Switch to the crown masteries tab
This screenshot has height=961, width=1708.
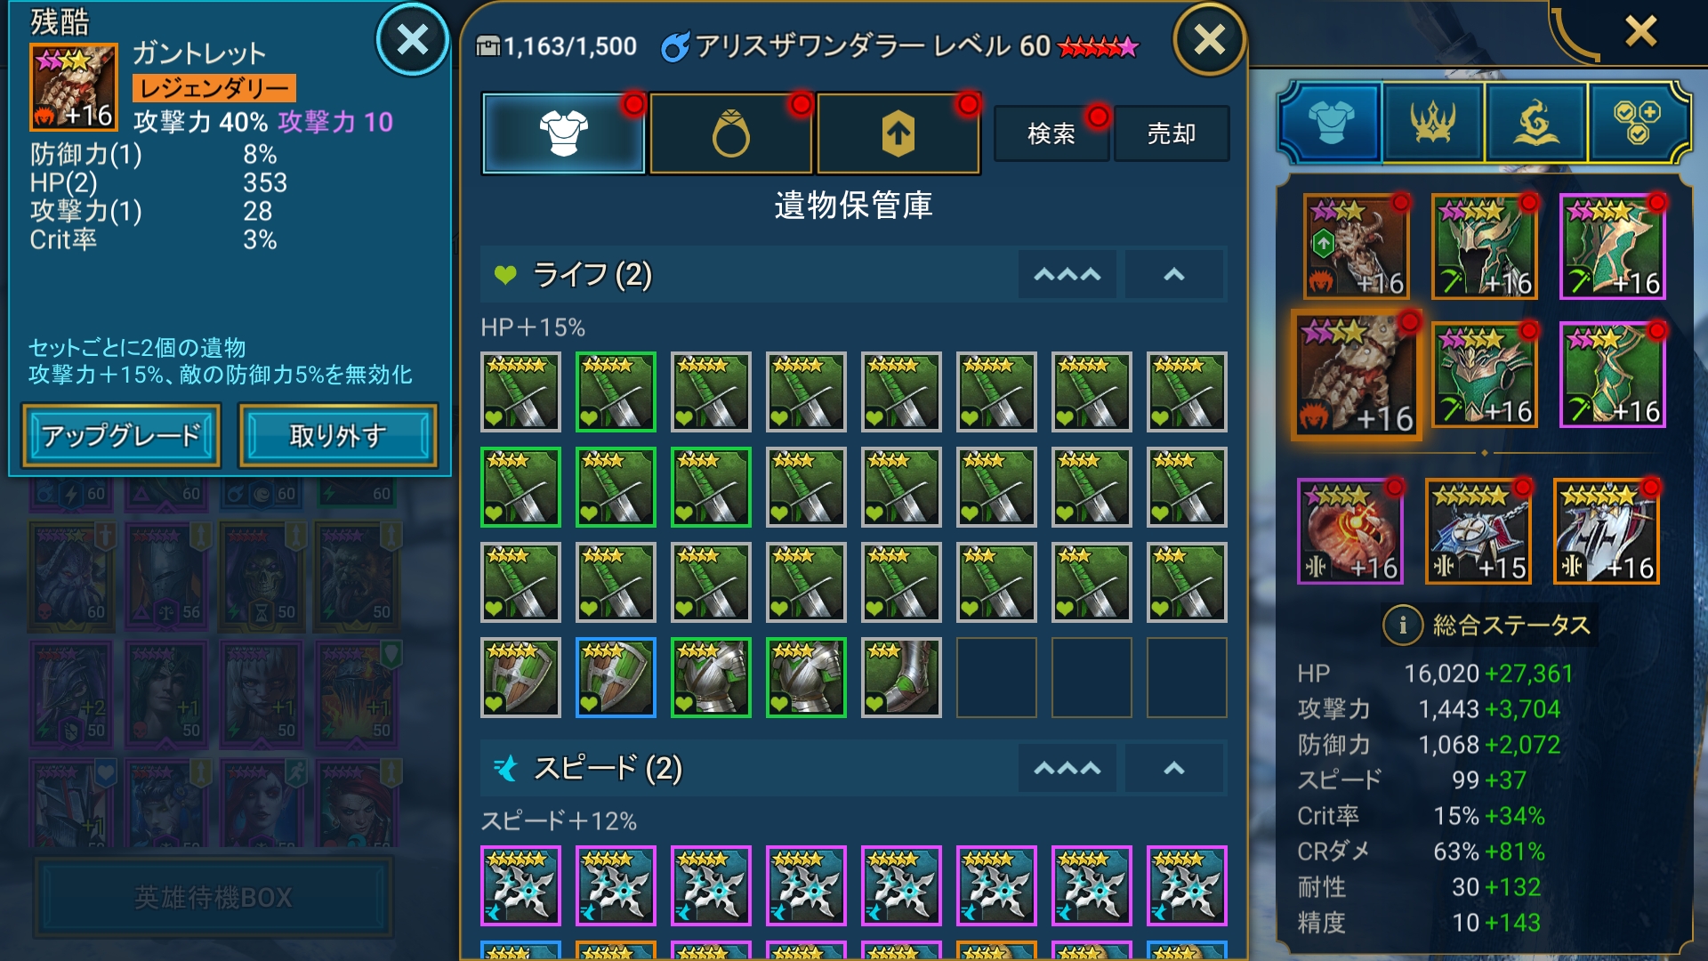point(1432,122)
